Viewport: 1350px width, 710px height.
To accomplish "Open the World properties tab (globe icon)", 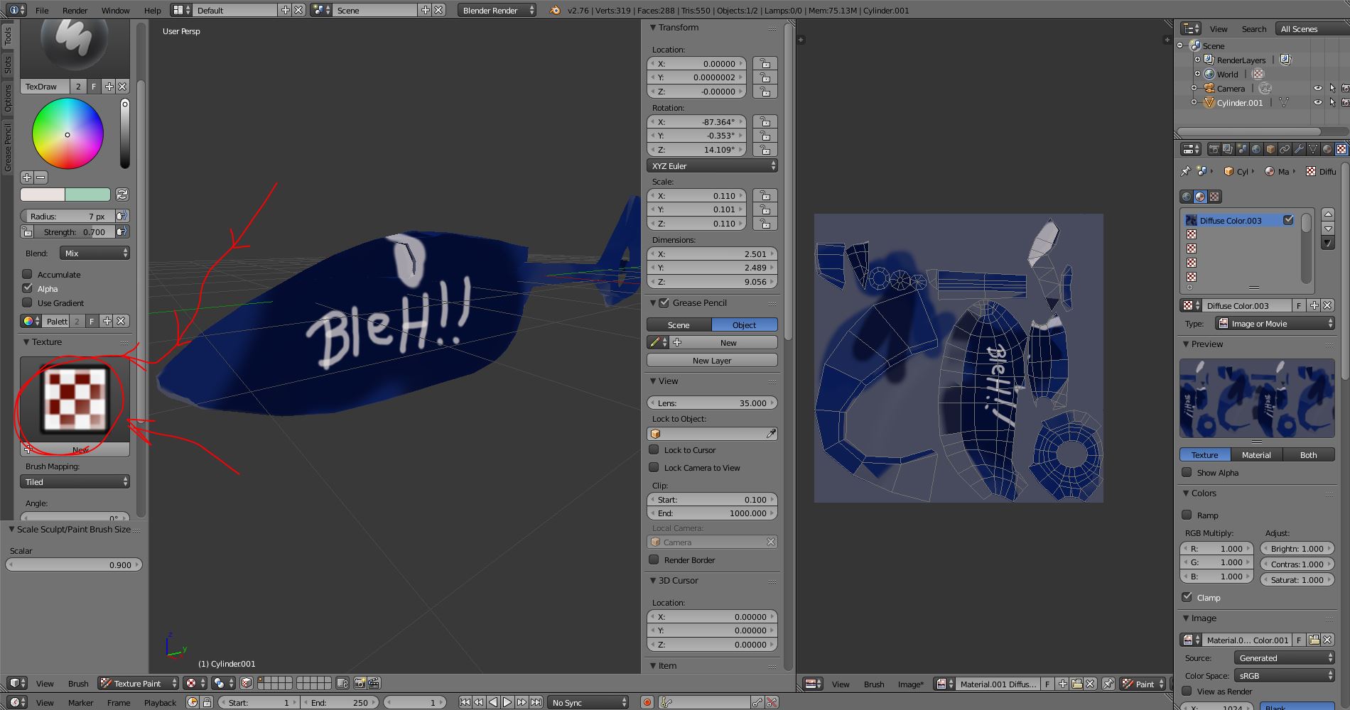I will 1256,149.
